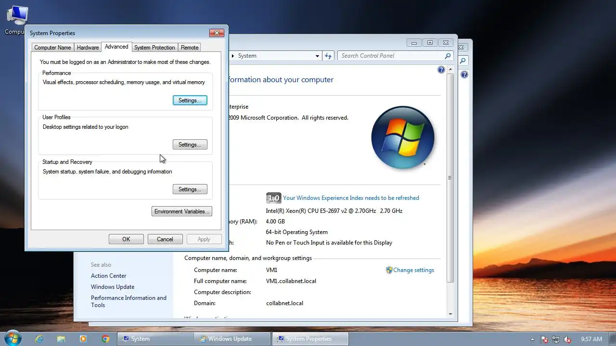Close the System control panel window
Viewport: 616px width, 346px height.
[x=446, y=43]
